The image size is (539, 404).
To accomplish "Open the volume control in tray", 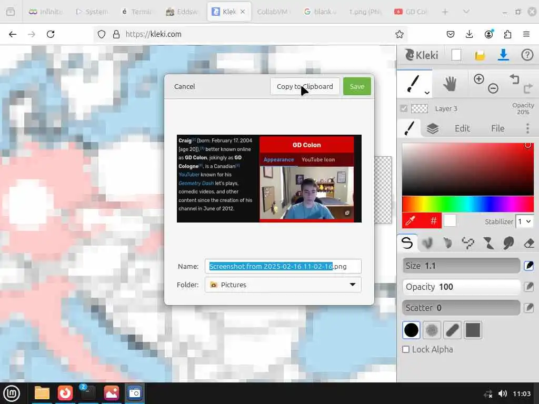I will click(x=503, y=393).
